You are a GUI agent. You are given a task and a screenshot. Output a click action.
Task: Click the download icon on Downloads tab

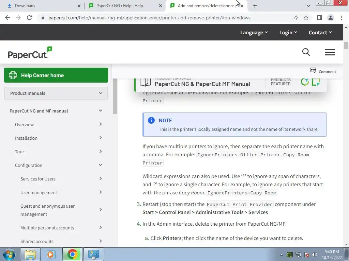[9, 6]
